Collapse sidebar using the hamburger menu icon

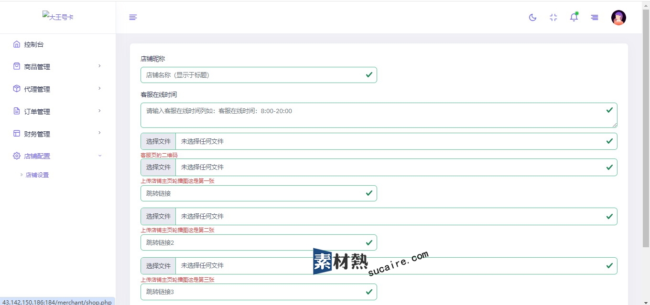click(x=133, y=18)
